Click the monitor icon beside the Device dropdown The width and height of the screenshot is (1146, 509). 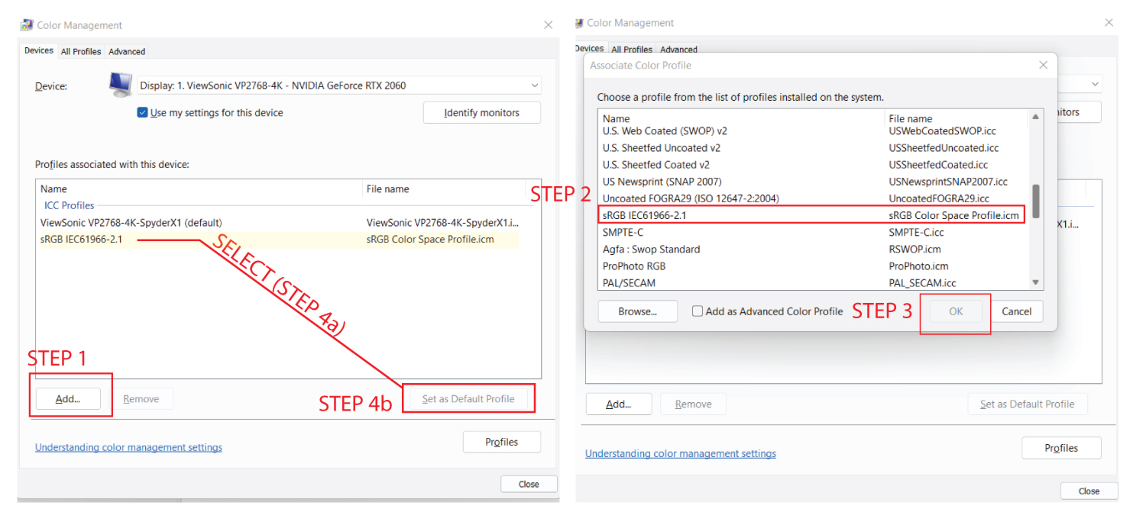(x=120, y=84)
